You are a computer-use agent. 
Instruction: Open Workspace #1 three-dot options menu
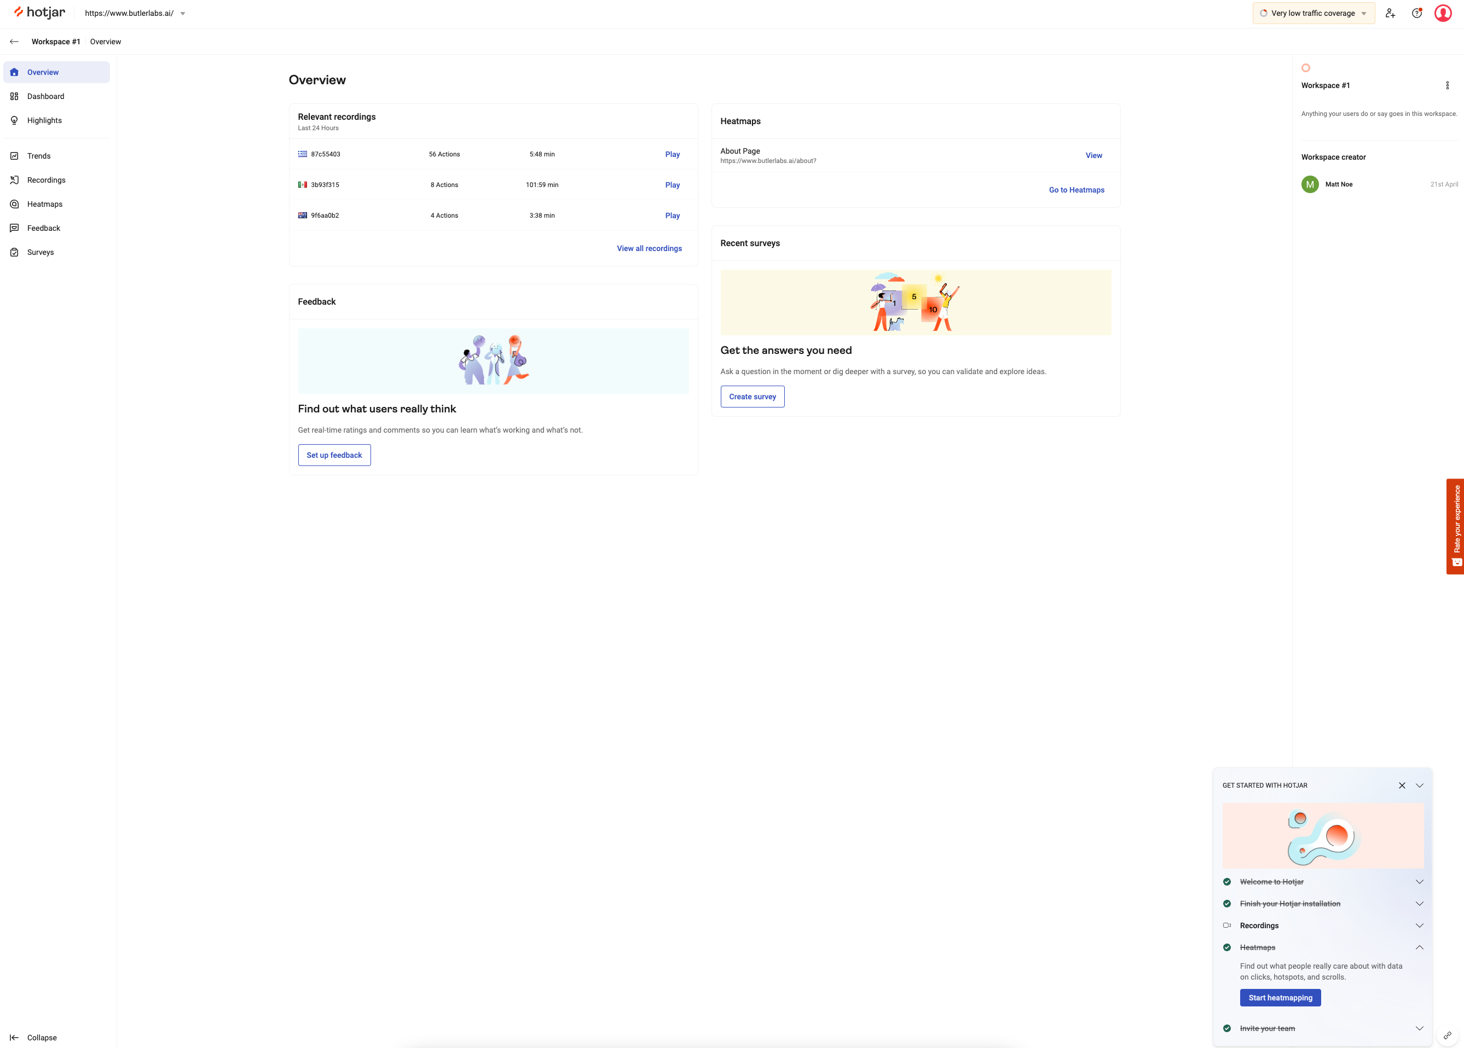tap(1447, 86)
